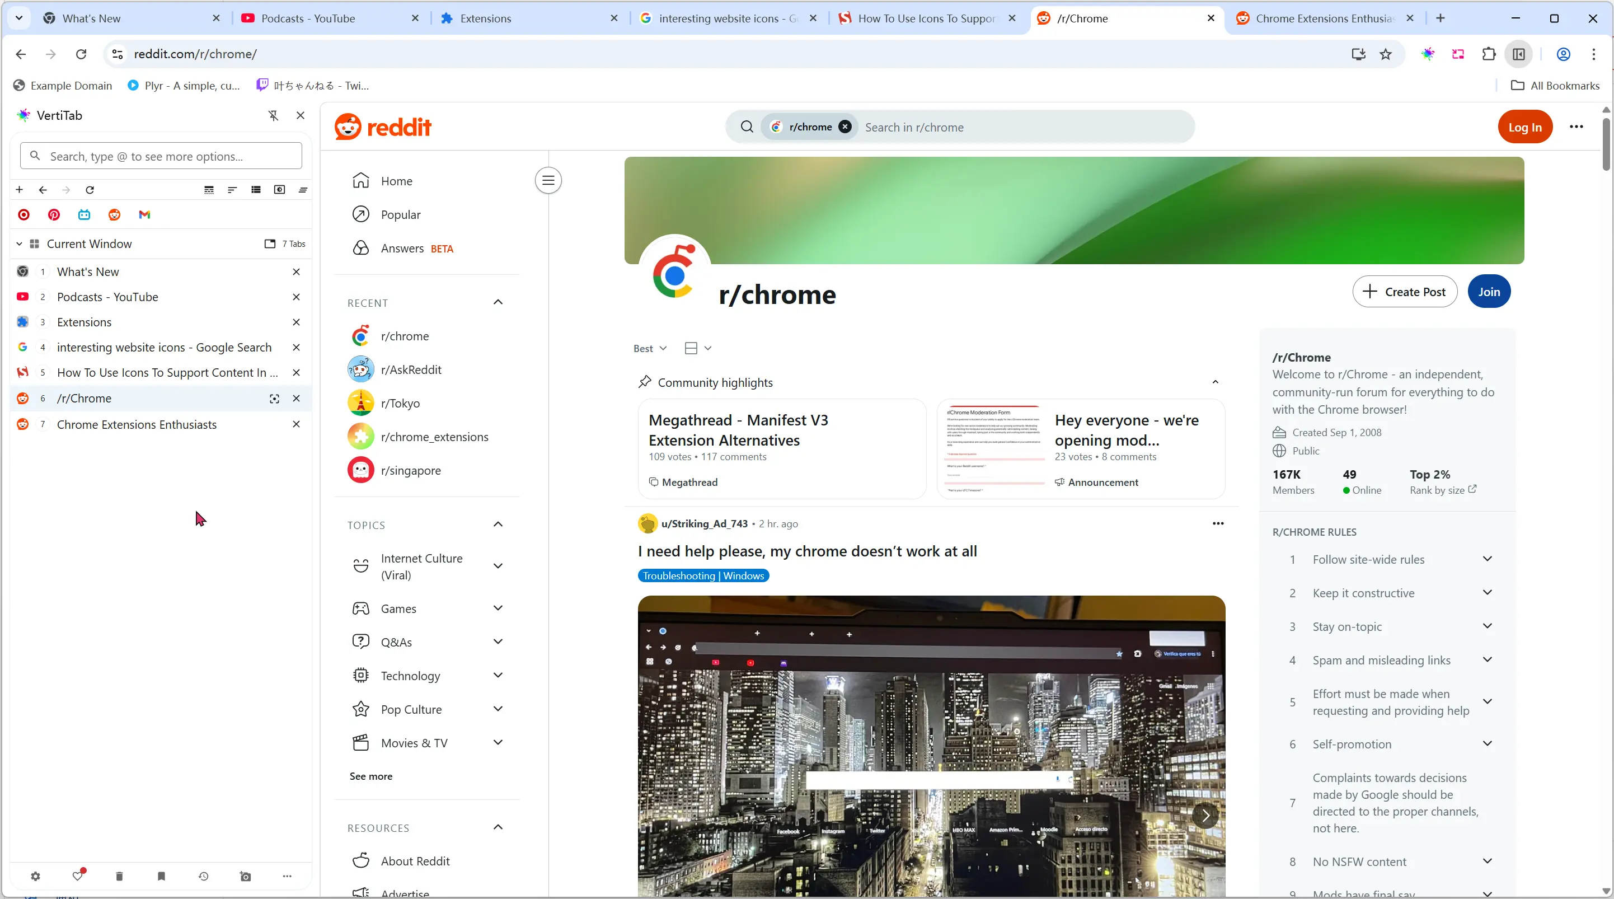Open r/AskReddit from recent list
This screenshot has height=899, width=1614.
pyautogui.click(x=410, y=370)
